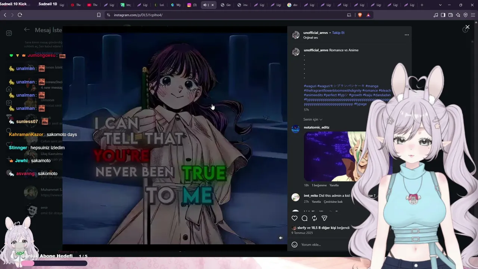
Task: Click the 9 Temmuz 2025 post date
Action: click(x=302, y=233)
